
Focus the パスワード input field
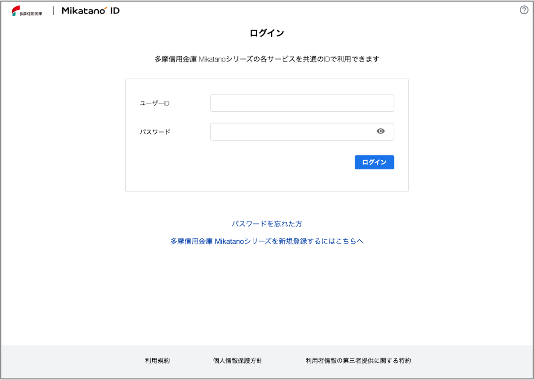pos(302,131)
